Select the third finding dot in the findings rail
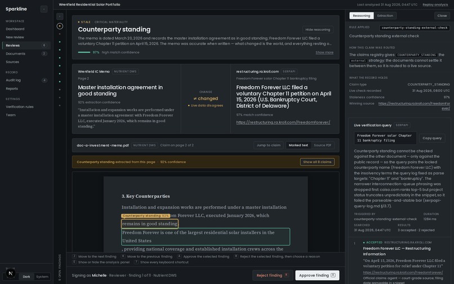Viewport: 454px width, 284px height. (60, 42)
